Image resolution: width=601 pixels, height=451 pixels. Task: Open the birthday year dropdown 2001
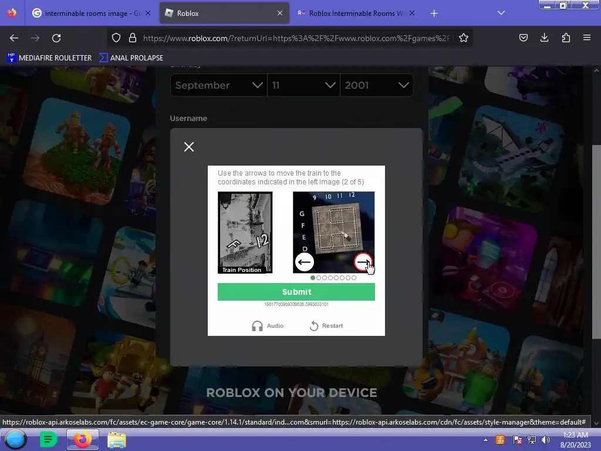pyautogui.click(x=376, y=85)
